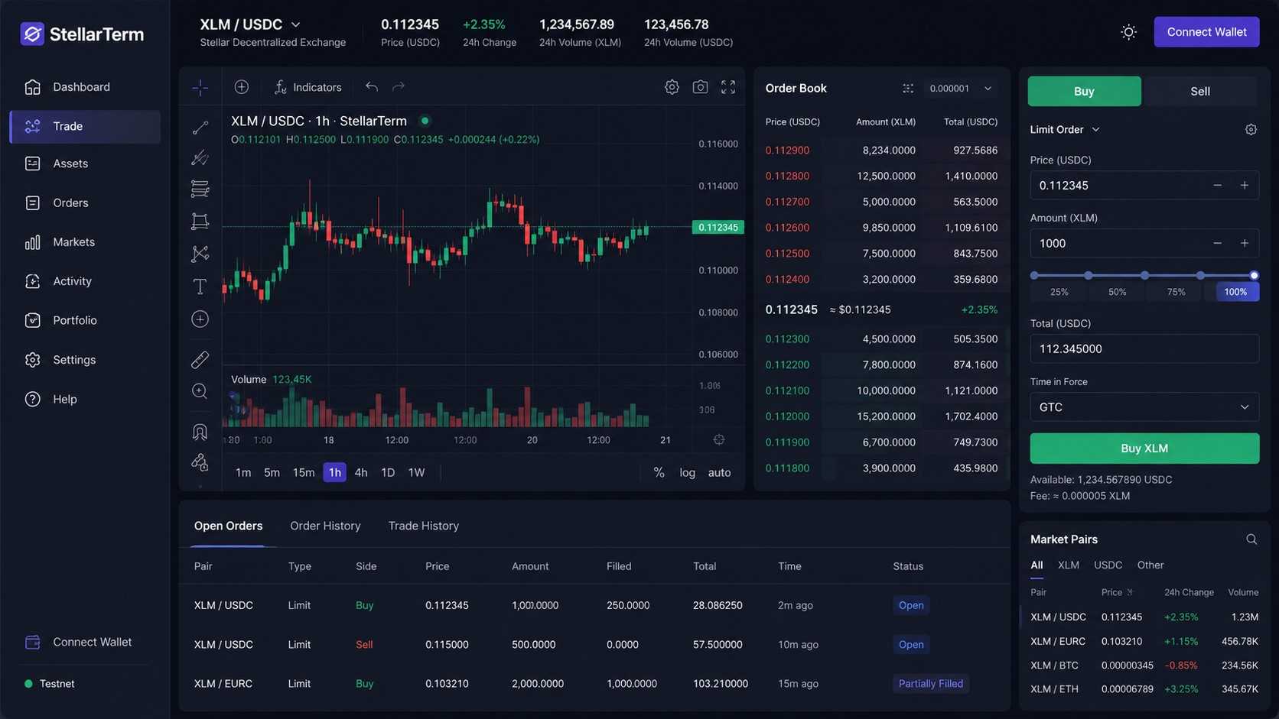
Task: Expand chart to fullscreen
Action: pos(728,87)
